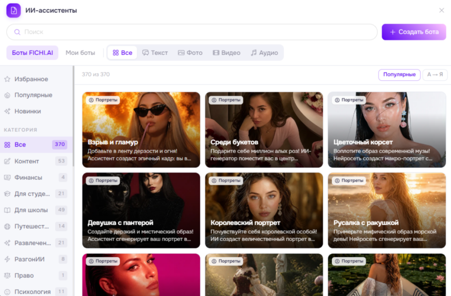Sort bots alphabetically А → Я
This screenshot has height=296, width=451.
pos(435,75)
